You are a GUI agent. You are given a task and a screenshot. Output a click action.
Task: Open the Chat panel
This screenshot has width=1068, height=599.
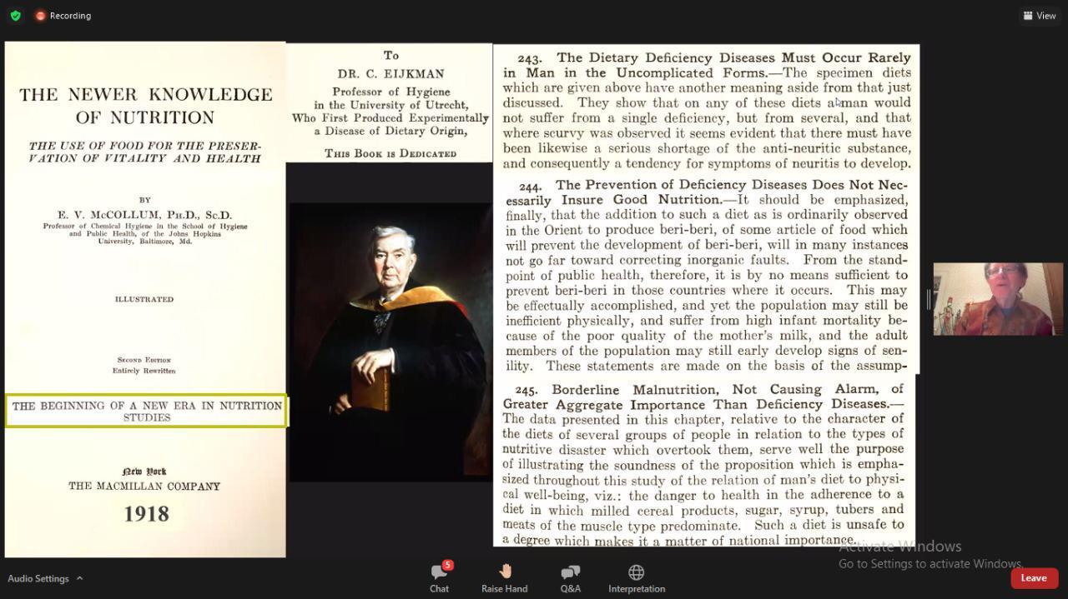click(439, 577)
